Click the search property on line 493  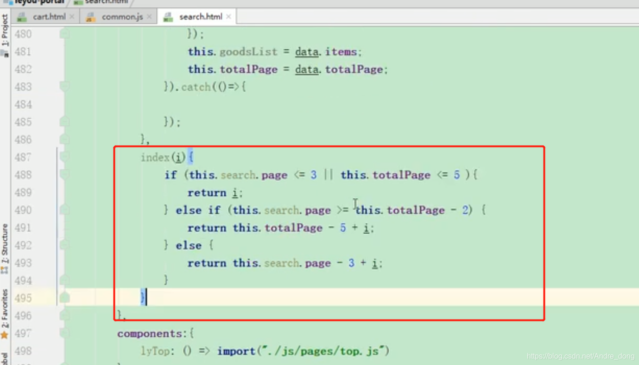[x=283, y=263]
